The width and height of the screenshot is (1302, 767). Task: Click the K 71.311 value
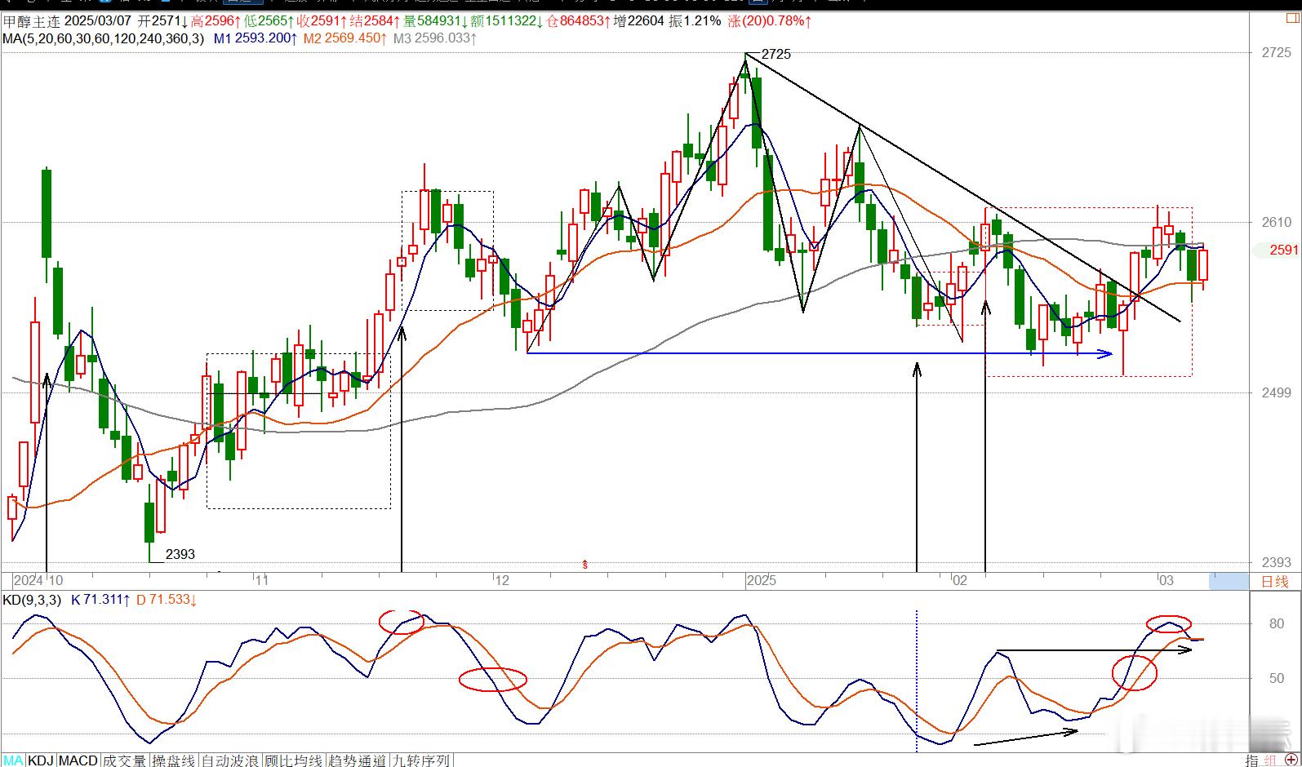[101, 600]
